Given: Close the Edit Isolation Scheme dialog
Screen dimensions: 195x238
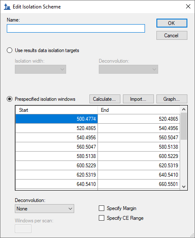Looking at the screenshot, I should 188,6.
